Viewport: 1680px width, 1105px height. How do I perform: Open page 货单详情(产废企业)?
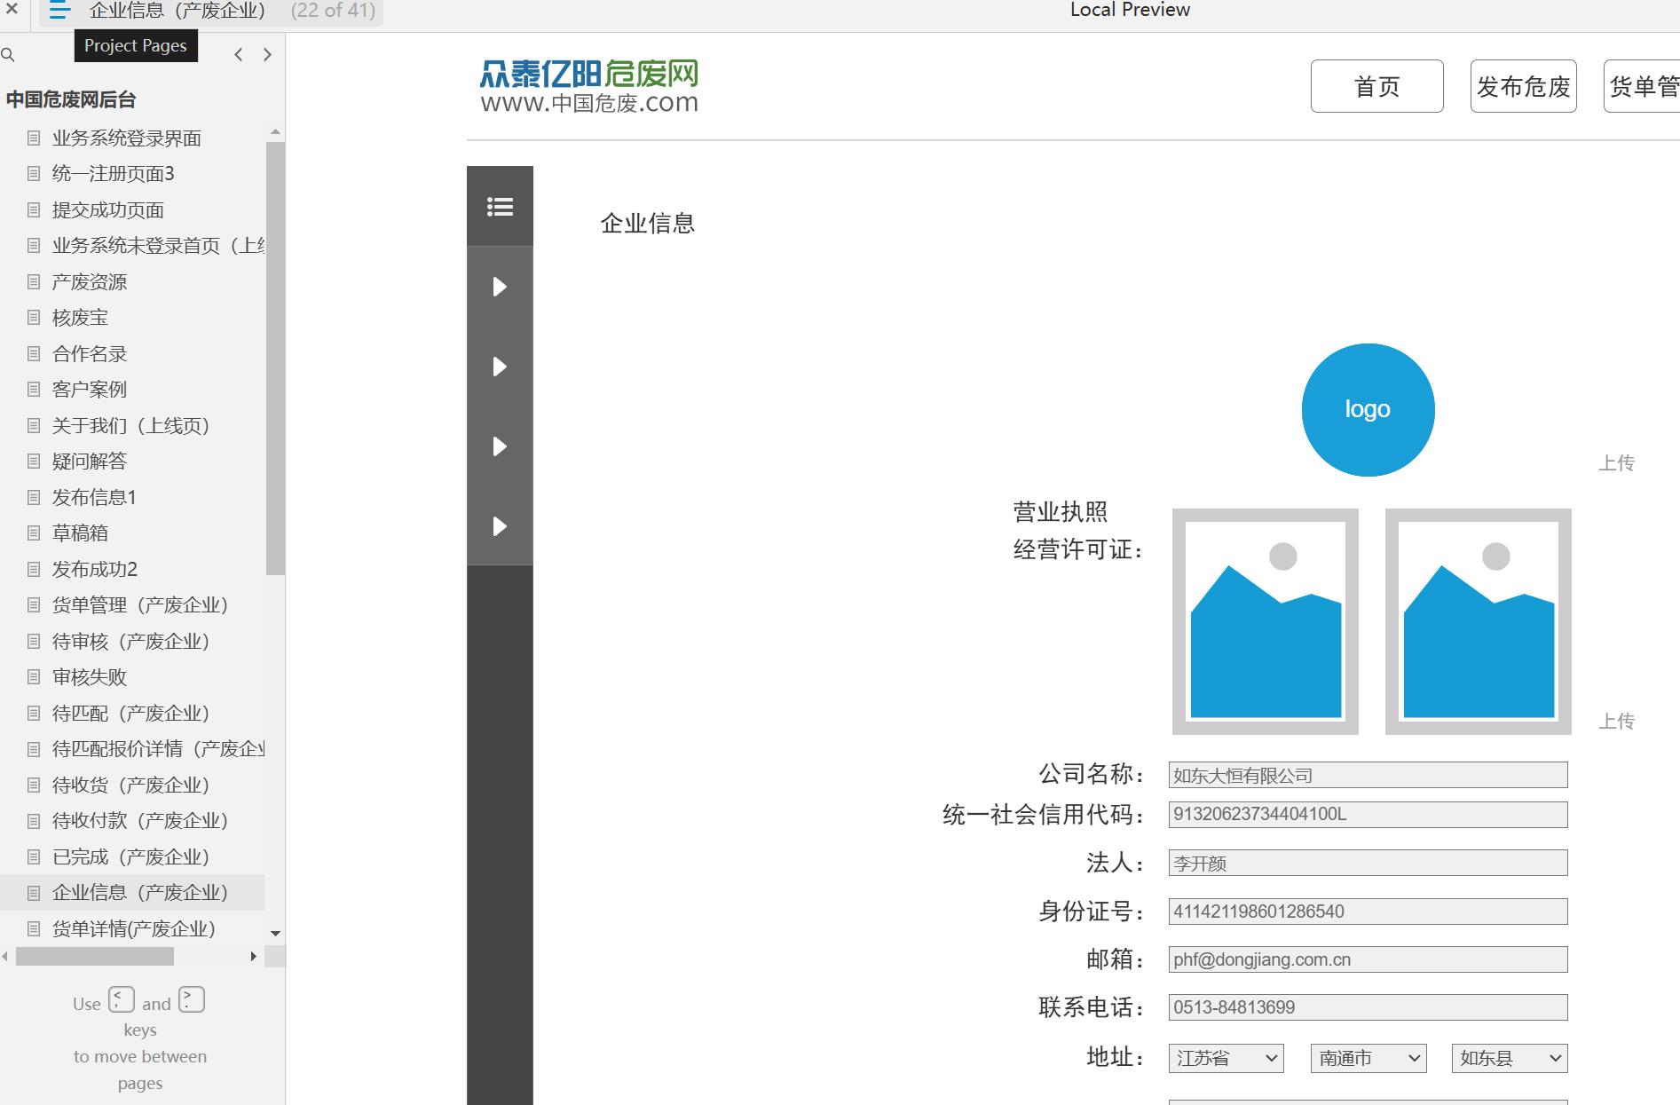click(134, 929)
